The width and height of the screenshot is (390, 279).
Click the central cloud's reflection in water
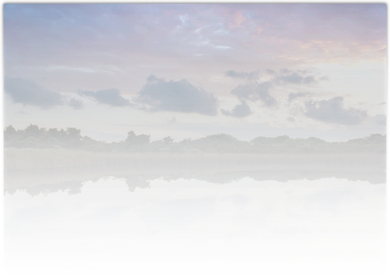click(178, 213)
